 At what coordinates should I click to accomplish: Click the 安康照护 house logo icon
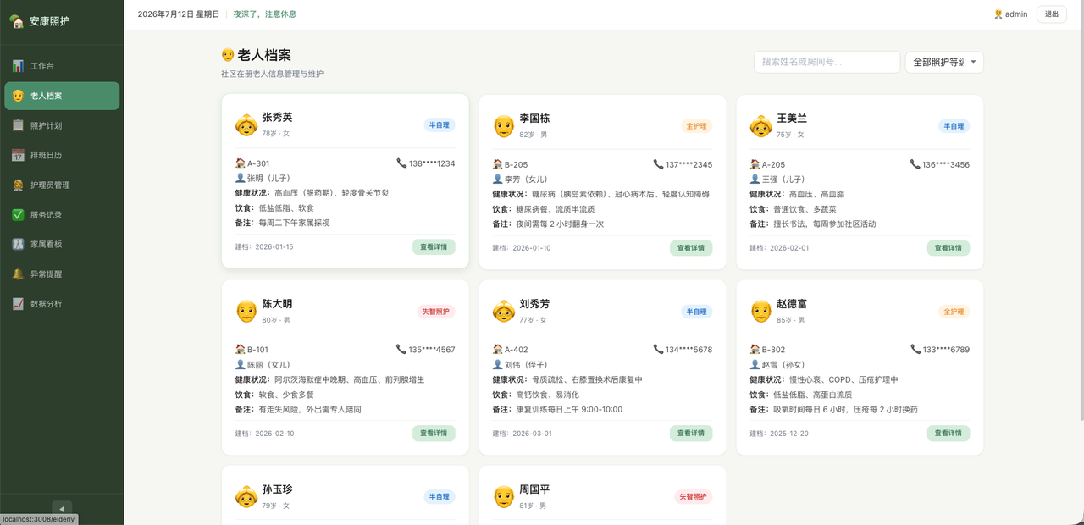coord(16,21)
